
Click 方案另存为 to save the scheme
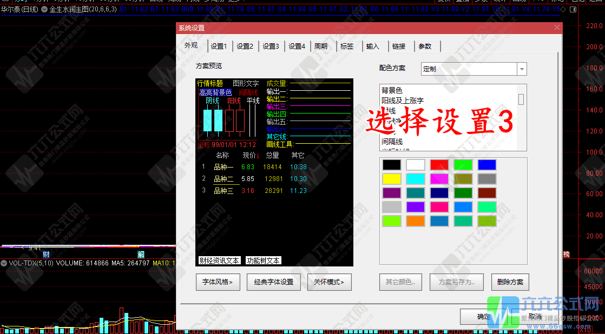pyautogui.click(x=456, y=282)
